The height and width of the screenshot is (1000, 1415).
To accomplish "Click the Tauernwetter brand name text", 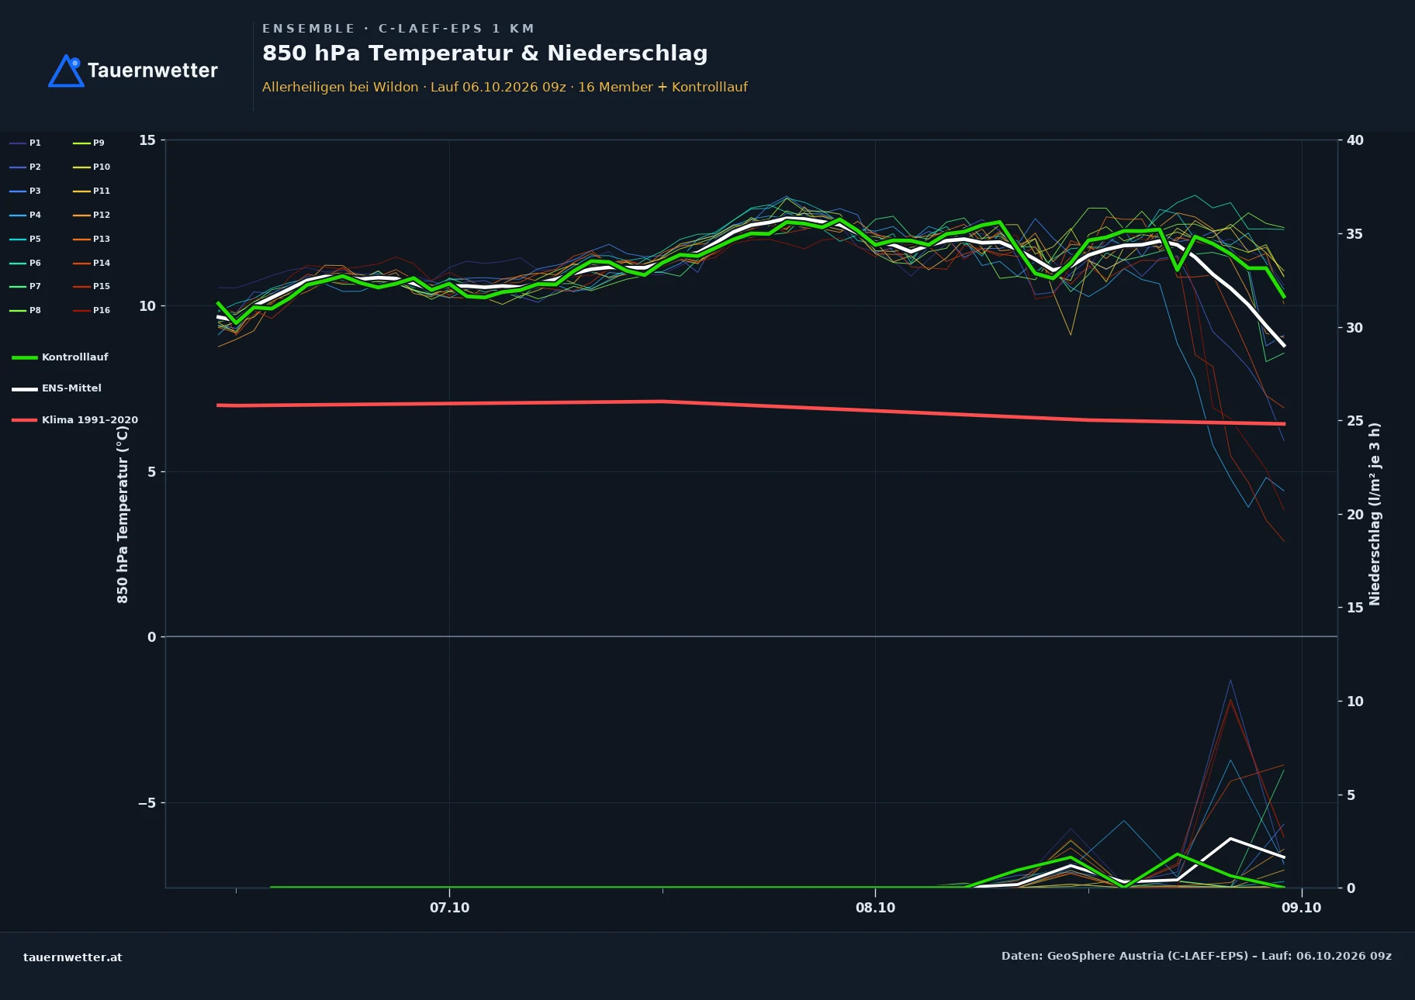I will pos(153,71).
